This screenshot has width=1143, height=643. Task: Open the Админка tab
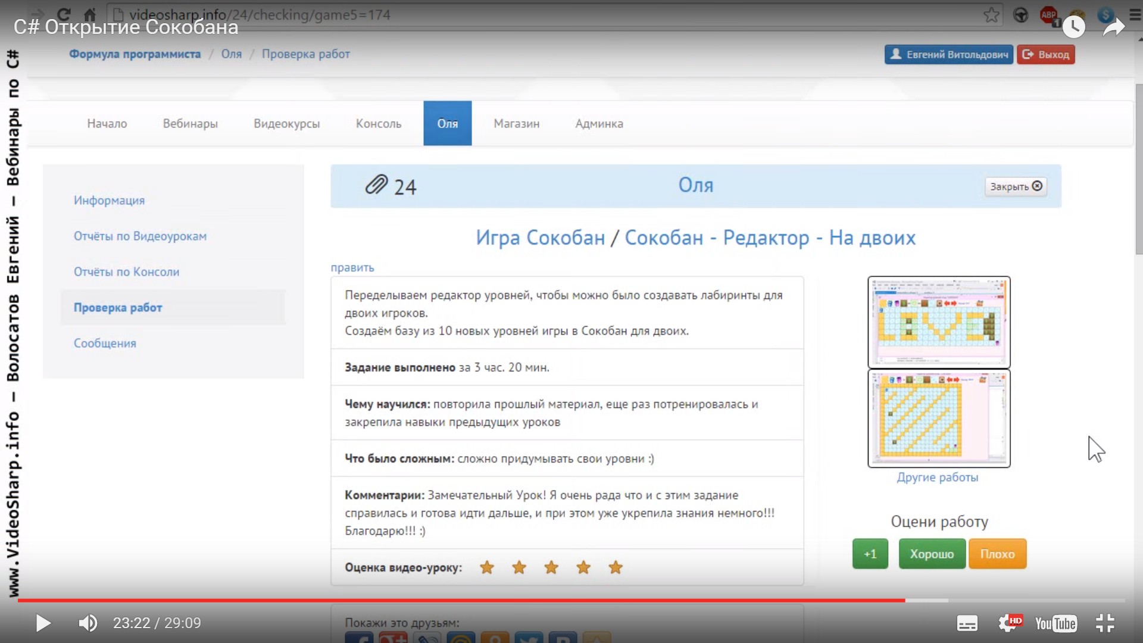click(599, 124)
